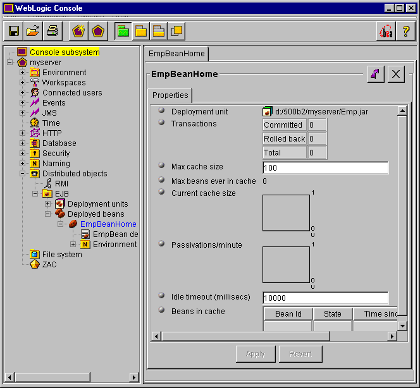Click the Apply button
The width and height of the screenshot is (420, 388).
256,354
